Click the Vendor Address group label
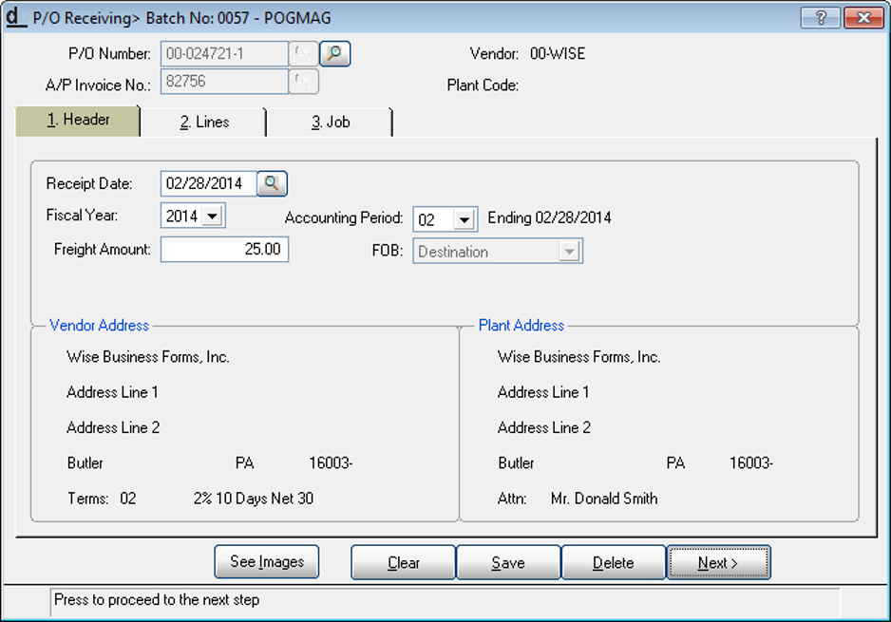Screen dimensions: 891x622 click(99, 326)
